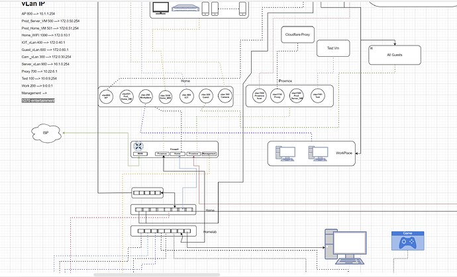
Task: Click the 'Prod_Home_VM 501' IP line
Action: click(x=50, y=28)
